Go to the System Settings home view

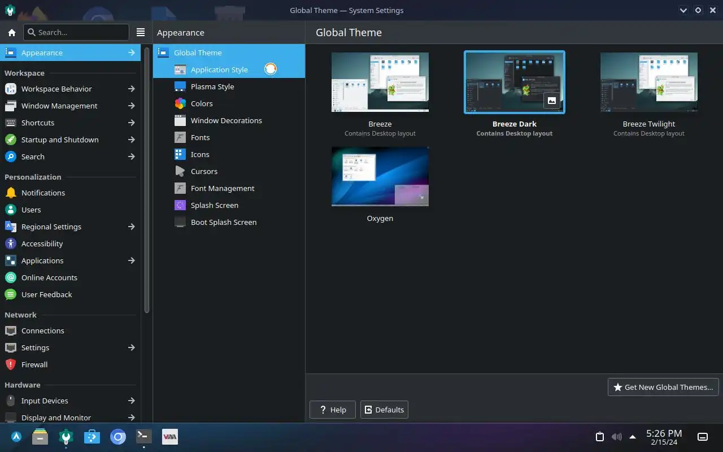coord(11,32)
